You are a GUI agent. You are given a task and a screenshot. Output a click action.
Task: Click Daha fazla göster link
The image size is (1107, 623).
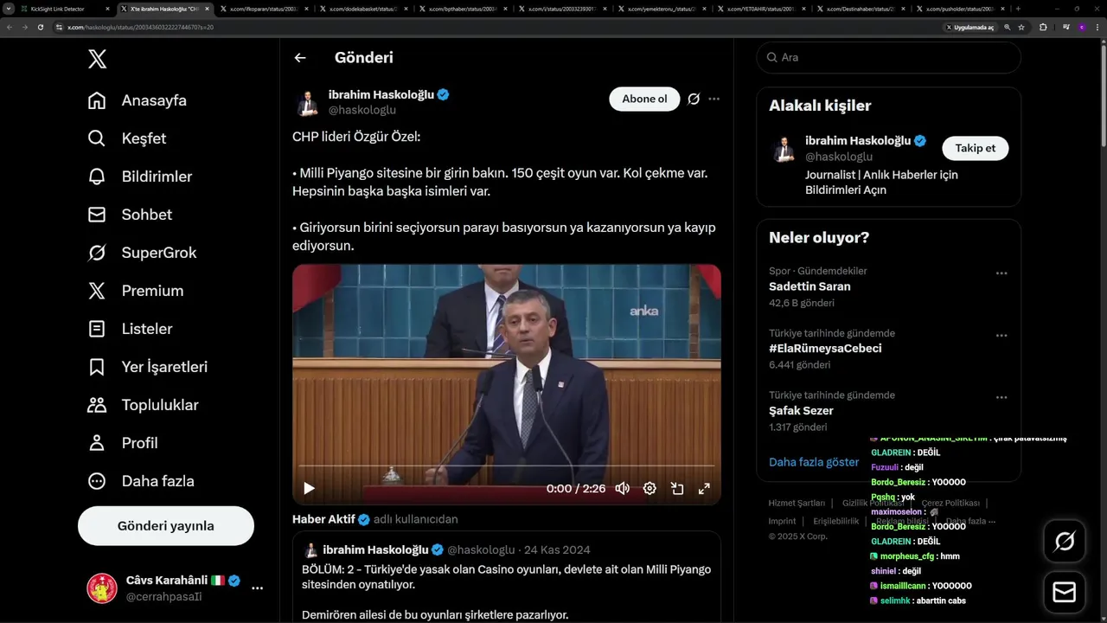(814, 462)
